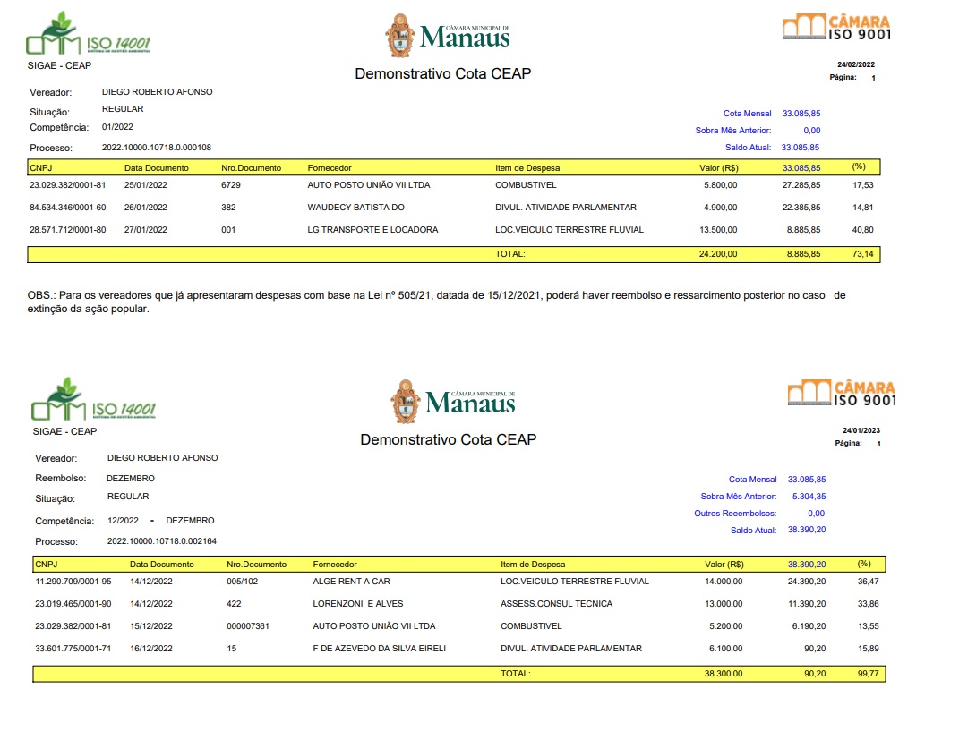Click Outros Reeembolsos label

pos(735,514)
